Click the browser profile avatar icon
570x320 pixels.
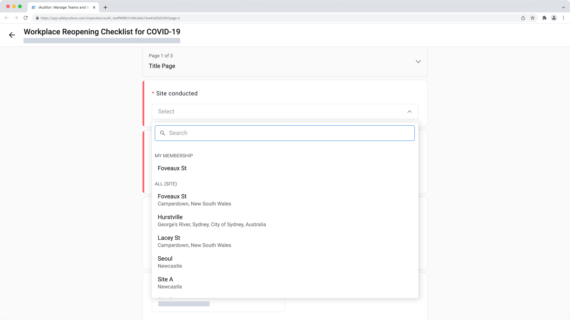(x=554, y=18)
